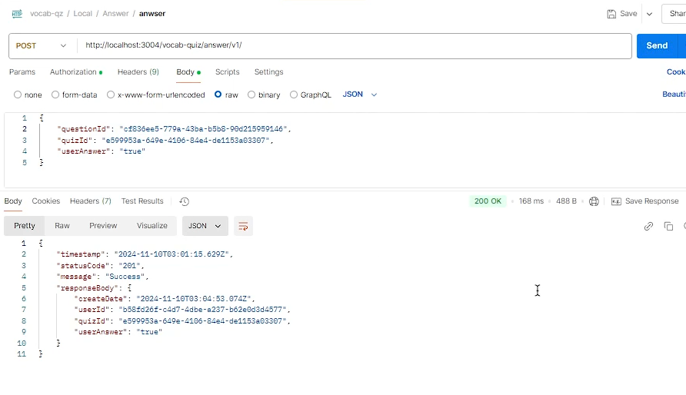The height and width of the screenshot is (395, 686).
Task: Click the request URL input field
Action: click(355, 46)
